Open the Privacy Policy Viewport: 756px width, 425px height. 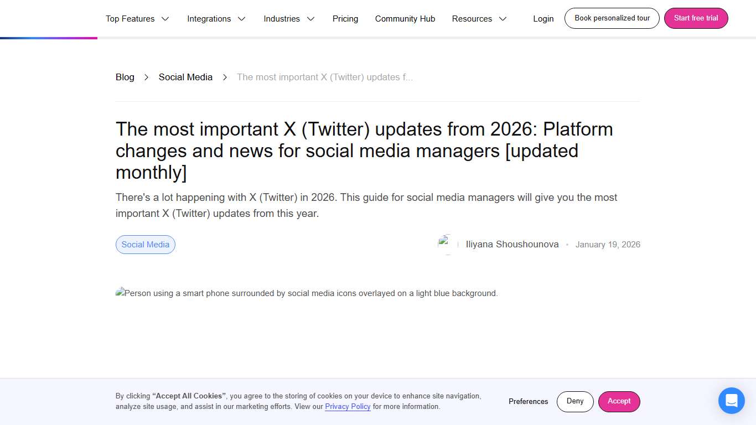348,406
